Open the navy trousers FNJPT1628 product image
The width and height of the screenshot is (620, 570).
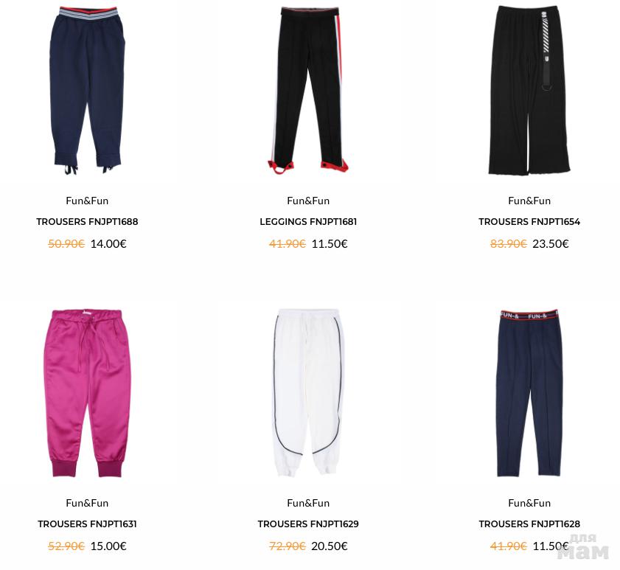point(529,393)
